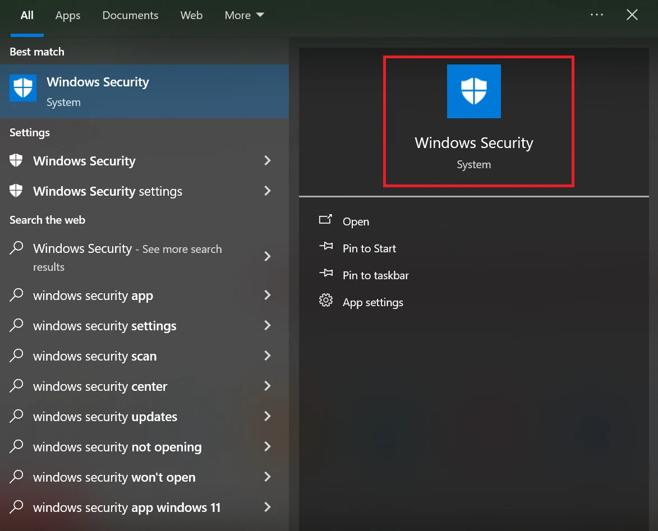Open App settings
This screenshot has width=658, height=531.
(x=373, y=302)
